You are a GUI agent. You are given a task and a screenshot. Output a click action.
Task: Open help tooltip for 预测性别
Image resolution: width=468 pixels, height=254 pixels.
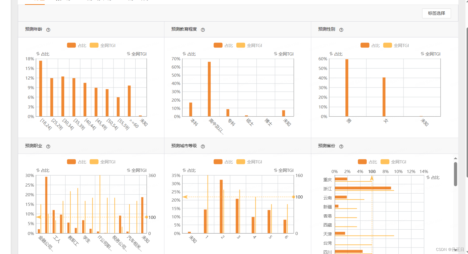pyautogui.click(x=341, y=30)
